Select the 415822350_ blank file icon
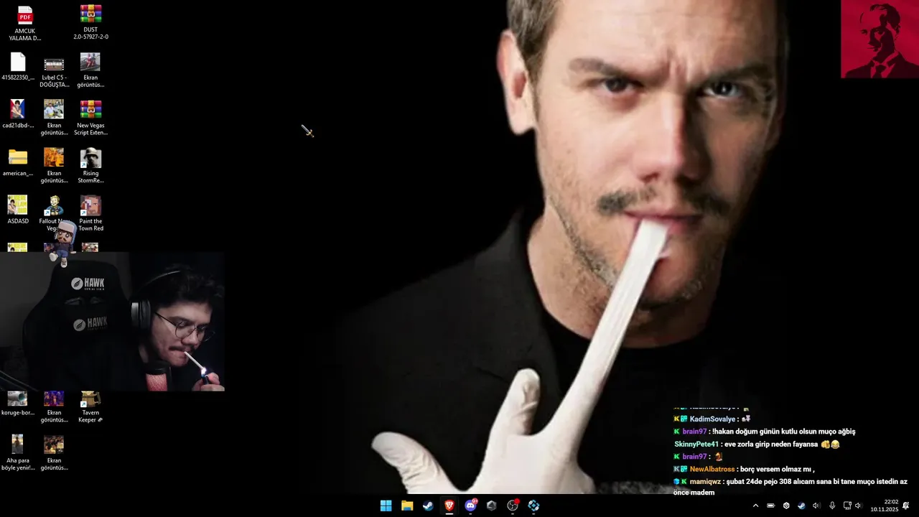 [18, 67]
